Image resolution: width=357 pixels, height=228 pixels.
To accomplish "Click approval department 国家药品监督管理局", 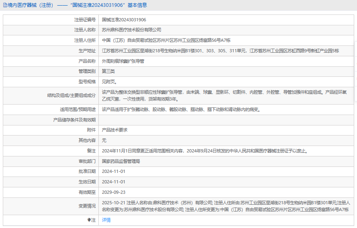I will point(120,161).
